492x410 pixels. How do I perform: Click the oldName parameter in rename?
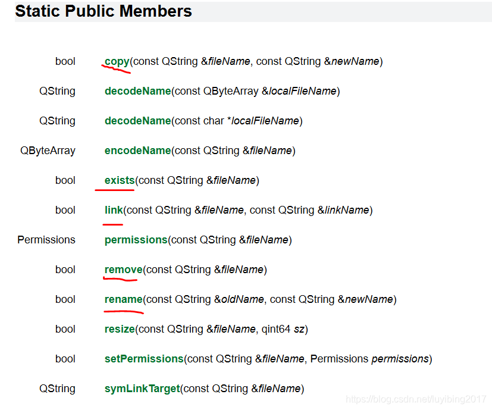[243, 299]
